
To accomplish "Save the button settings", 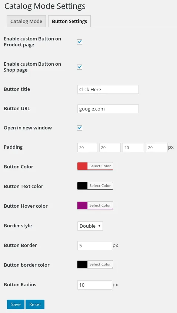I will click(16, 304).
